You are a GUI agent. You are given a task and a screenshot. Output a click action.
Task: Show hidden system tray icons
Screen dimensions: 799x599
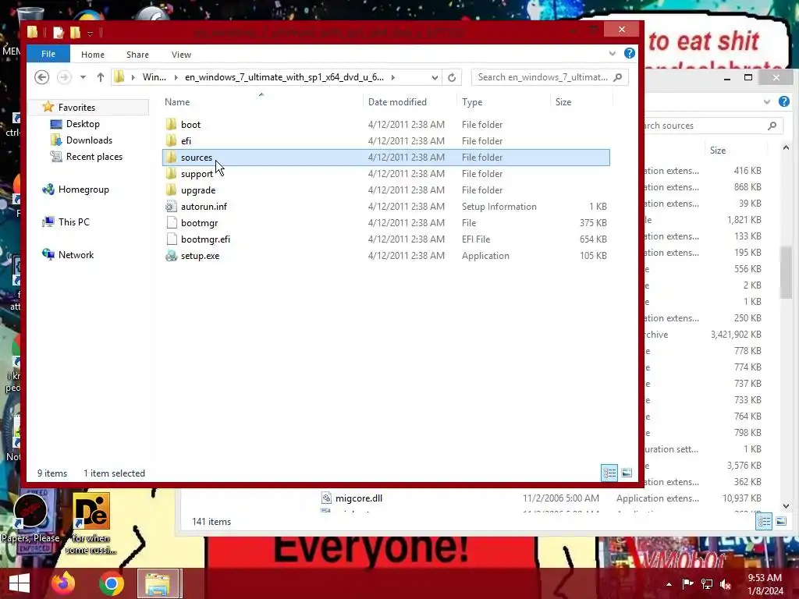click(x=669, y=584)
